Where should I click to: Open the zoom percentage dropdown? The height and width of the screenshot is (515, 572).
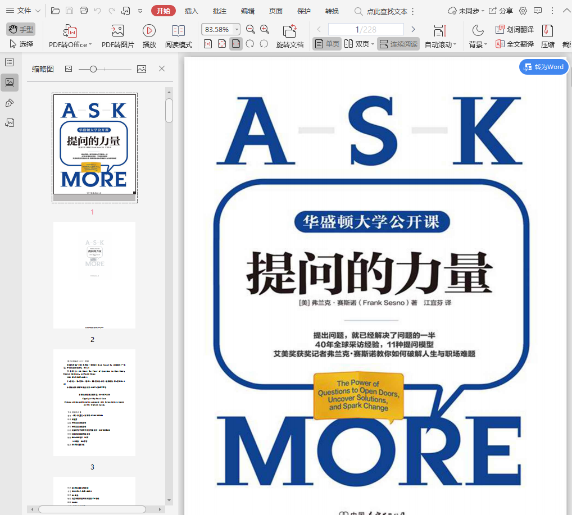pos(237,29)
